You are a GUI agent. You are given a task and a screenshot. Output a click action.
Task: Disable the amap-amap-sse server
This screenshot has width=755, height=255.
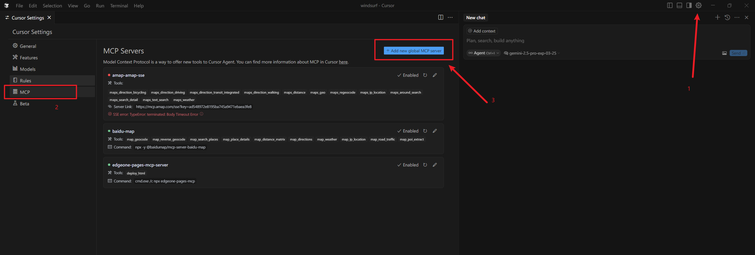[x=408, y=75]
